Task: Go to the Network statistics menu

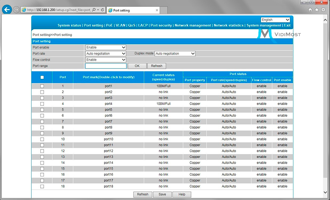Action: coord(229,25)
